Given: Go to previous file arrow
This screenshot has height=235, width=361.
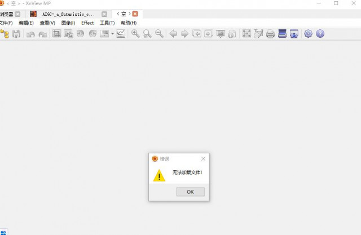Looking at the screenshot, I should (x=173, y=34).
